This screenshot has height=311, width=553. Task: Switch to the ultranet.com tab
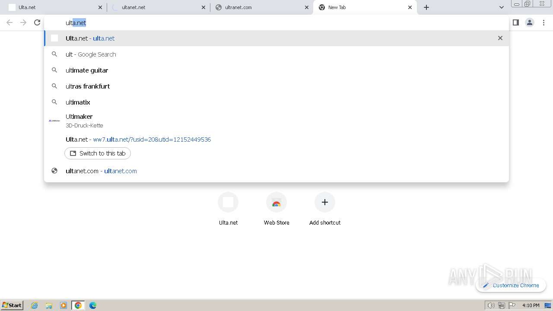262,7
